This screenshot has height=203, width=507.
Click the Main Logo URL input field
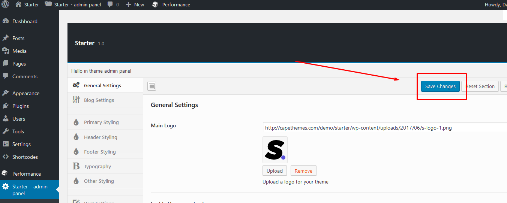tap(385, 128)
